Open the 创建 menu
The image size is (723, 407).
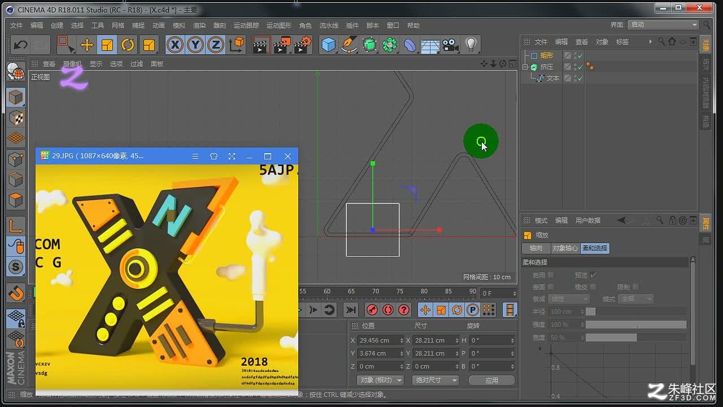point(57,25)
